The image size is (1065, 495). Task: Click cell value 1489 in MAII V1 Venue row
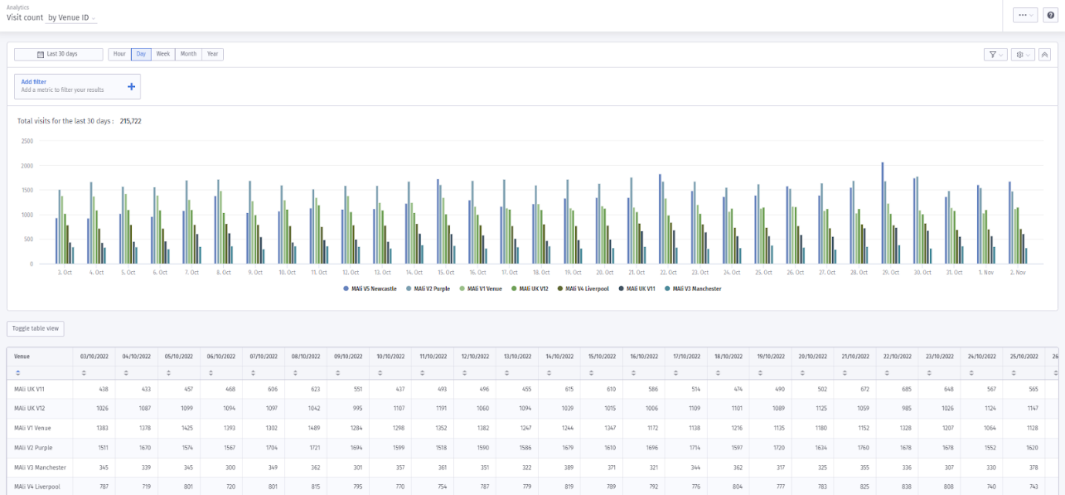point(313,428)
